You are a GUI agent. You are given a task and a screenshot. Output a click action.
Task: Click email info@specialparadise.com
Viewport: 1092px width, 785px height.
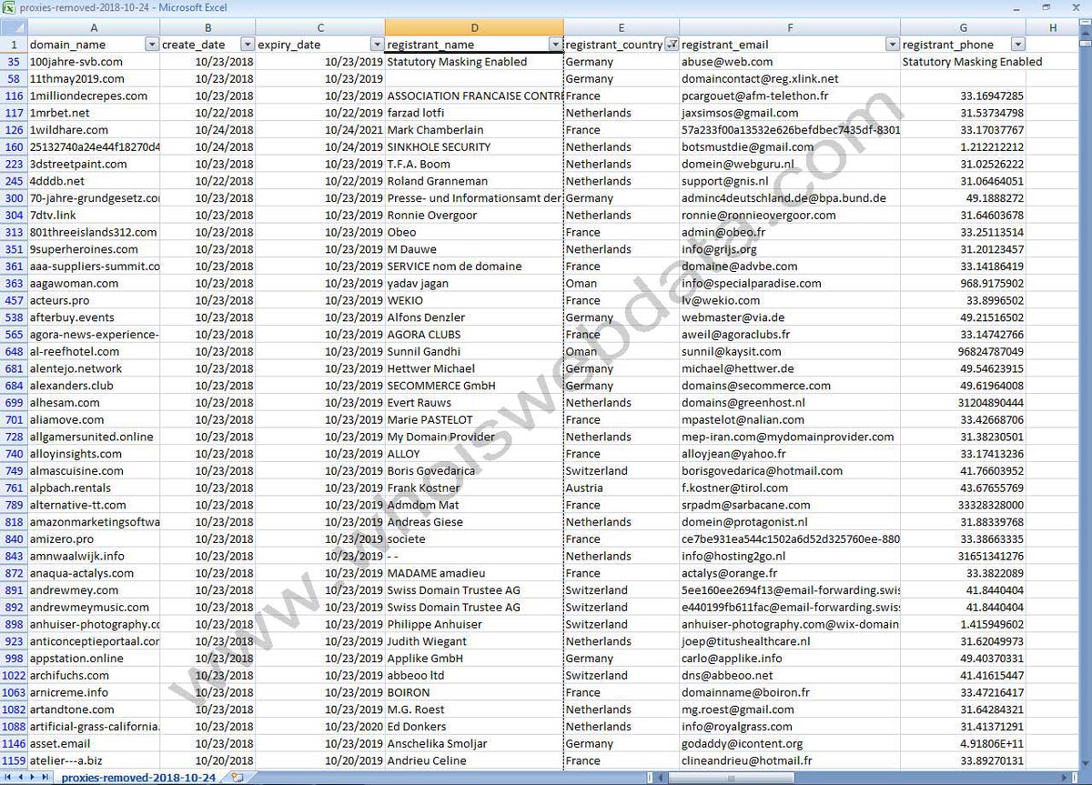point(790,284)
